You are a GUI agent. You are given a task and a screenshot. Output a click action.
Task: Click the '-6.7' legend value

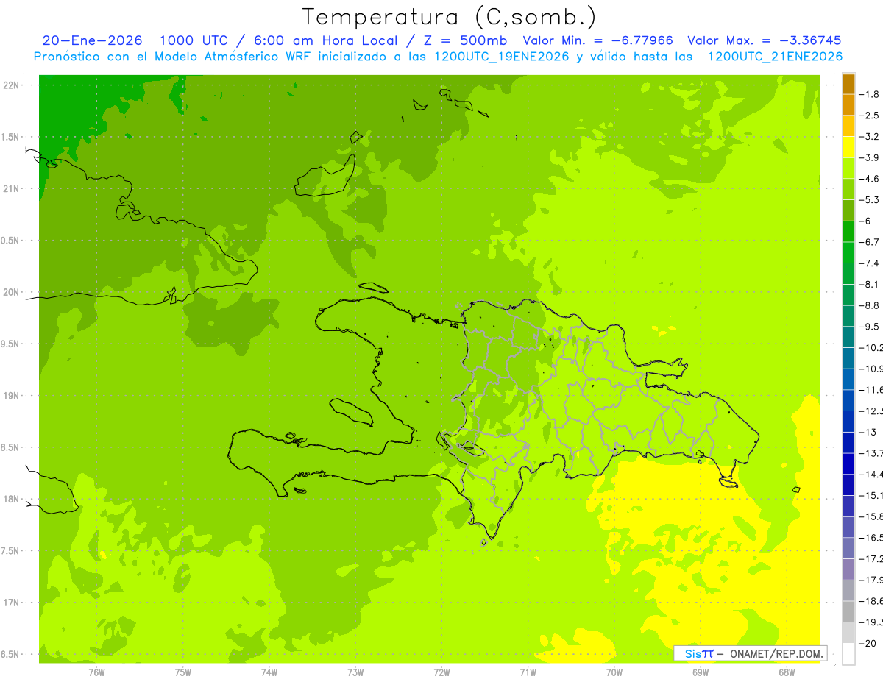(x=869, y=242)
